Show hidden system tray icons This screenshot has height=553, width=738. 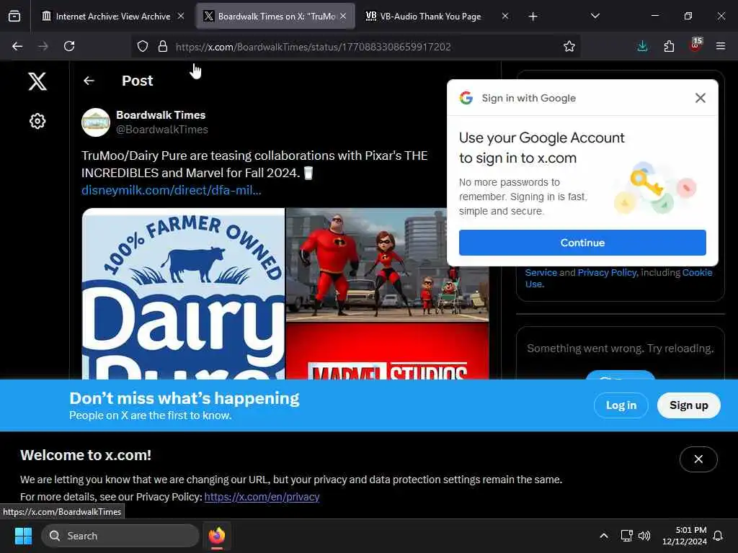click(x=604, y=536)
